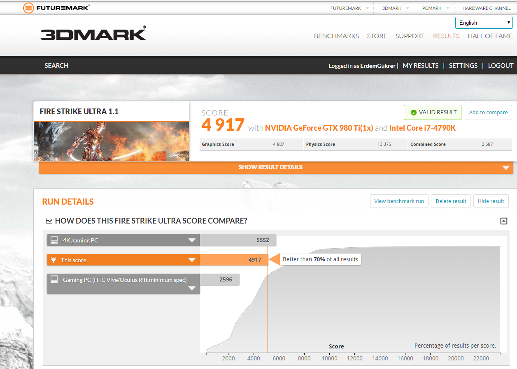The width and height of the screenshot is (517, 369).
Task: Click the 3DMARK logo
Action: click(93, 33)
